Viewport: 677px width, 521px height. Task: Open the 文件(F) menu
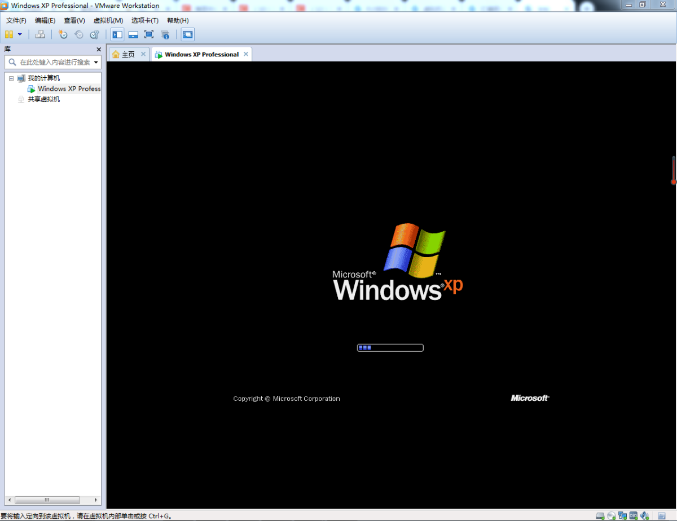coord(16,20)
